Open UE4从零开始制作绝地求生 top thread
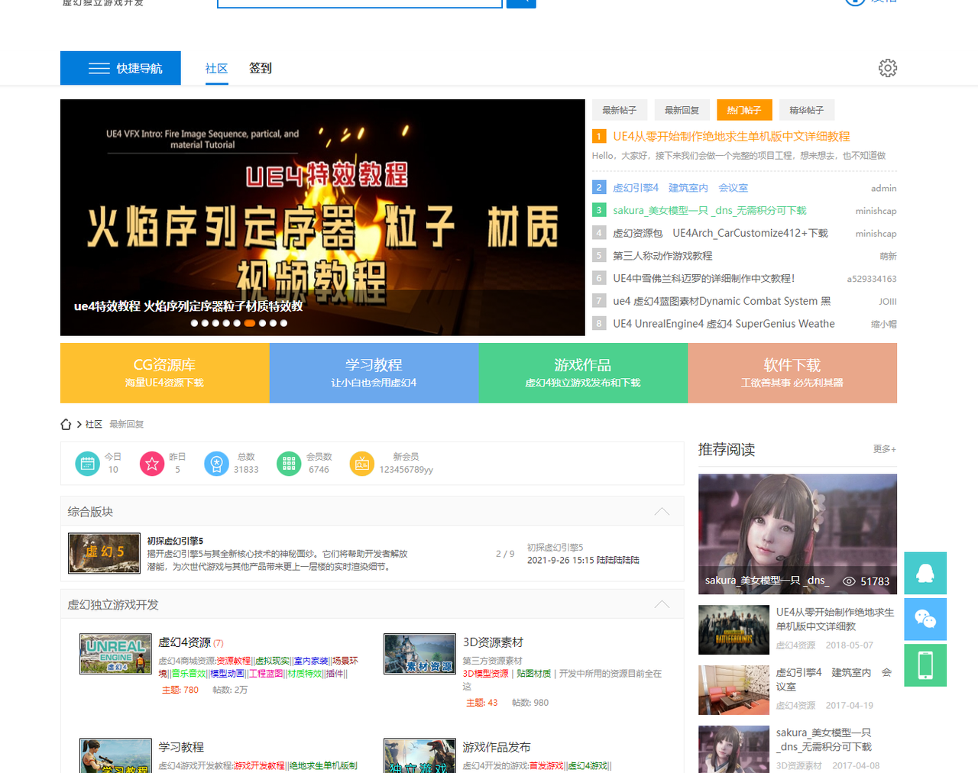 (x=731, y=136)
